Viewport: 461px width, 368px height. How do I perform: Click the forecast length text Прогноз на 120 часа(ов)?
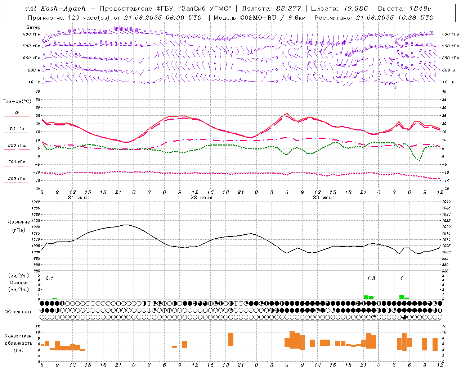click(69, 18)
